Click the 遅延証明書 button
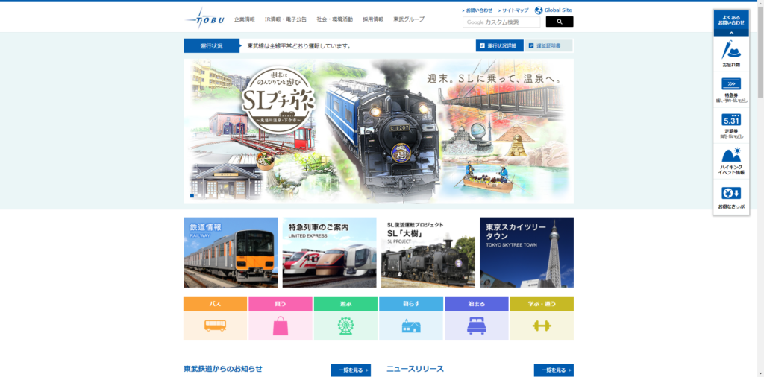The height and width of the screenshot is (377, 764). (548, 45)
